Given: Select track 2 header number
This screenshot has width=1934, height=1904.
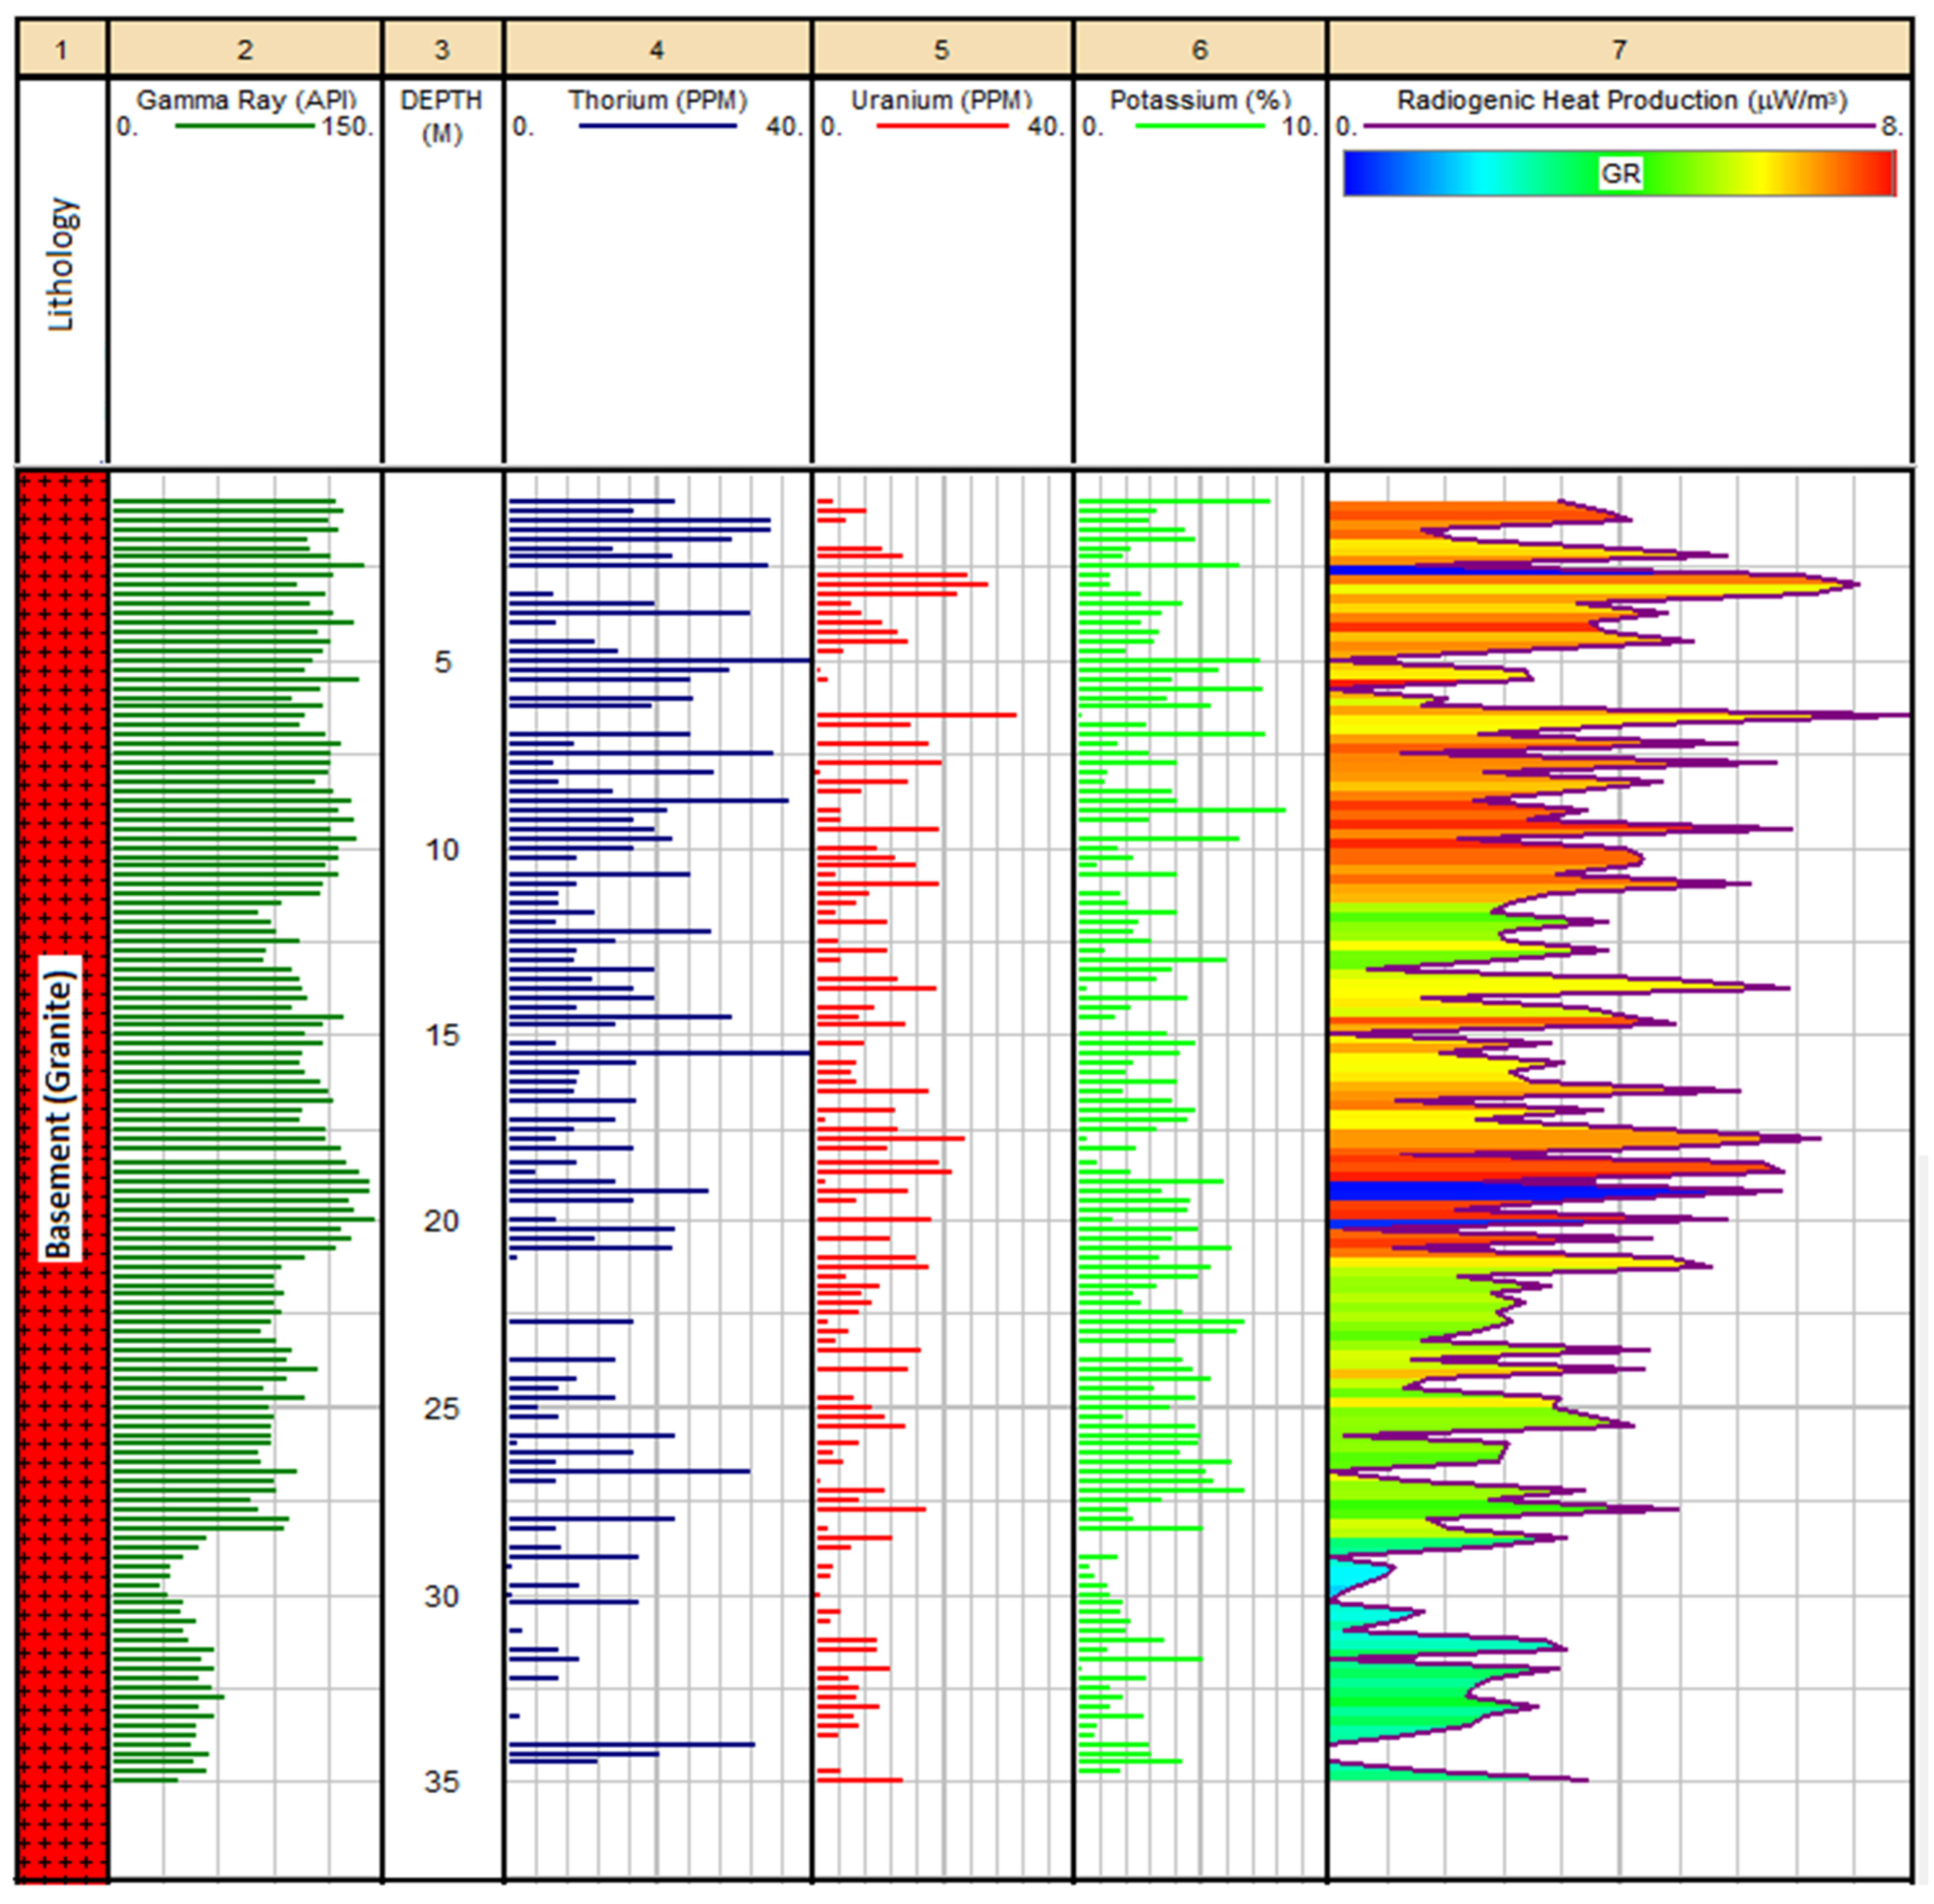Looking at the screenshot, I should click(x=245, y=50).
